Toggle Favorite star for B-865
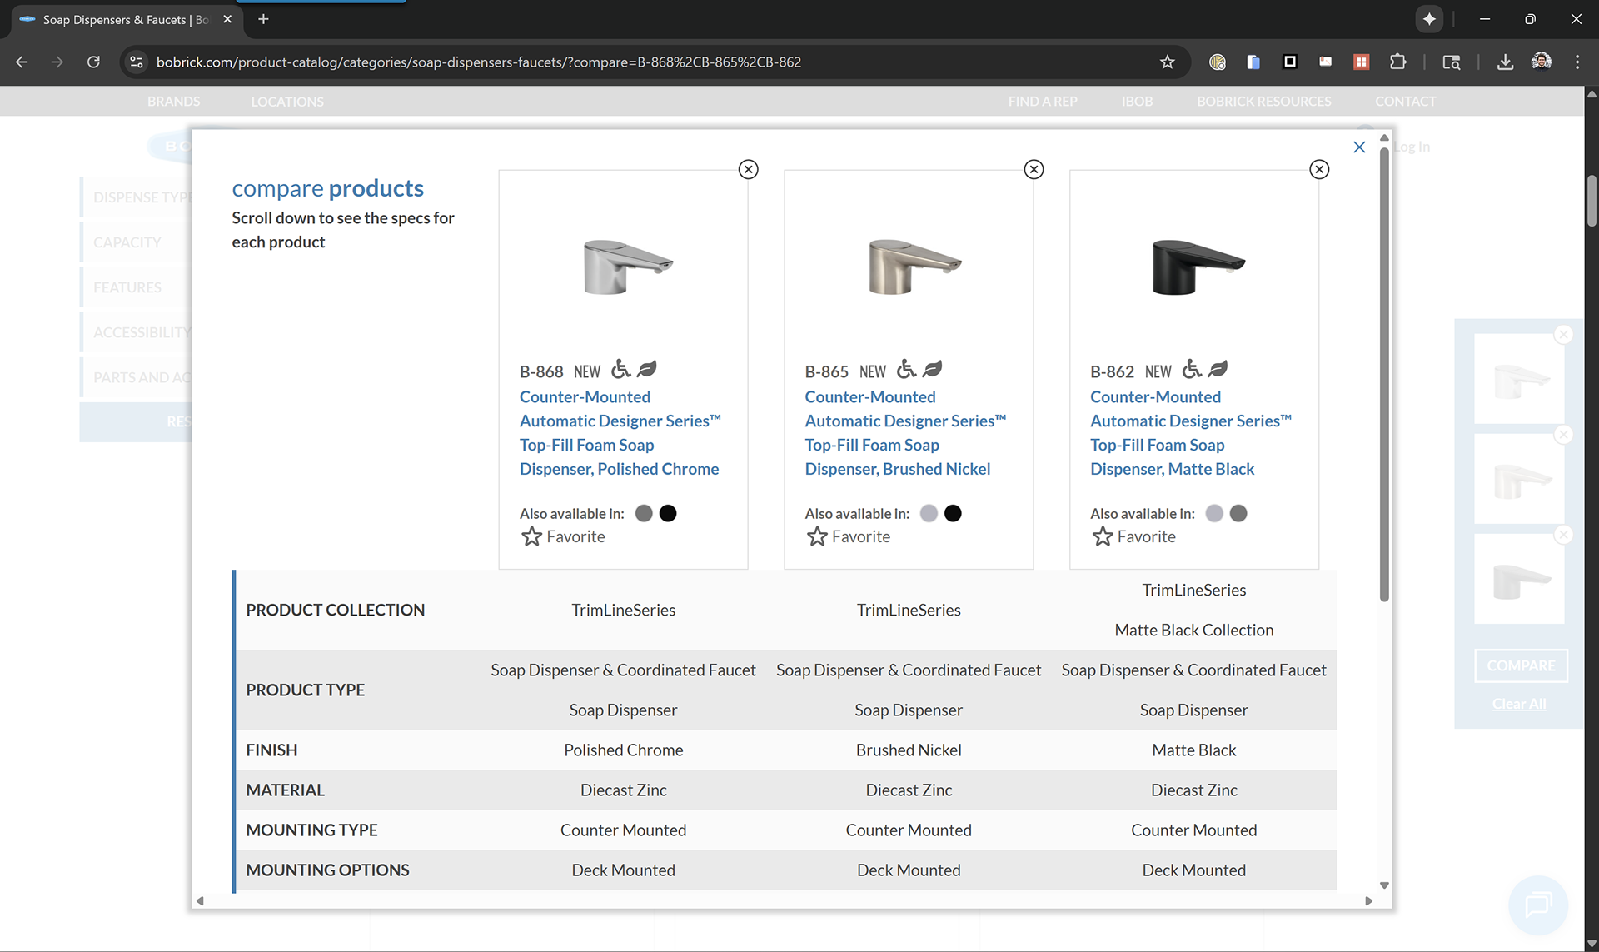This screenshot has width=1599, height=952. point(848,537)
